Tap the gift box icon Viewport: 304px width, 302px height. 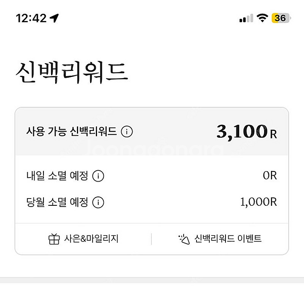pyautogui.click(x=54, y=239)
